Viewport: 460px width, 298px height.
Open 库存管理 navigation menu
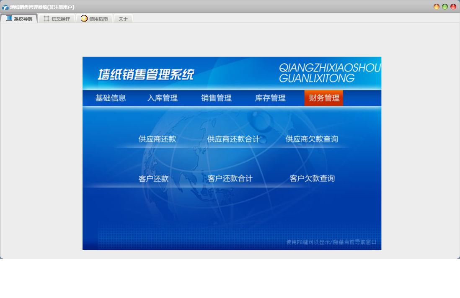270,98
